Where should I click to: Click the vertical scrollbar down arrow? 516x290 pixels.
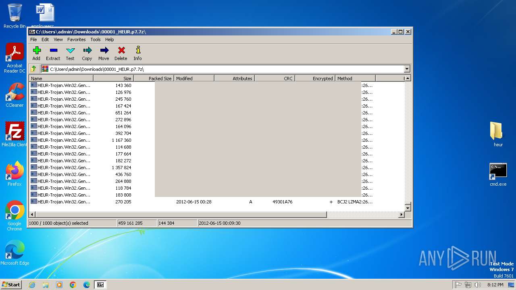(408, 208)
